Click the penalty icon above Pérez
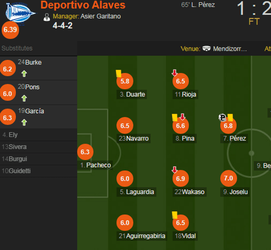The image size is (271, 250). (x=222, y=118)
